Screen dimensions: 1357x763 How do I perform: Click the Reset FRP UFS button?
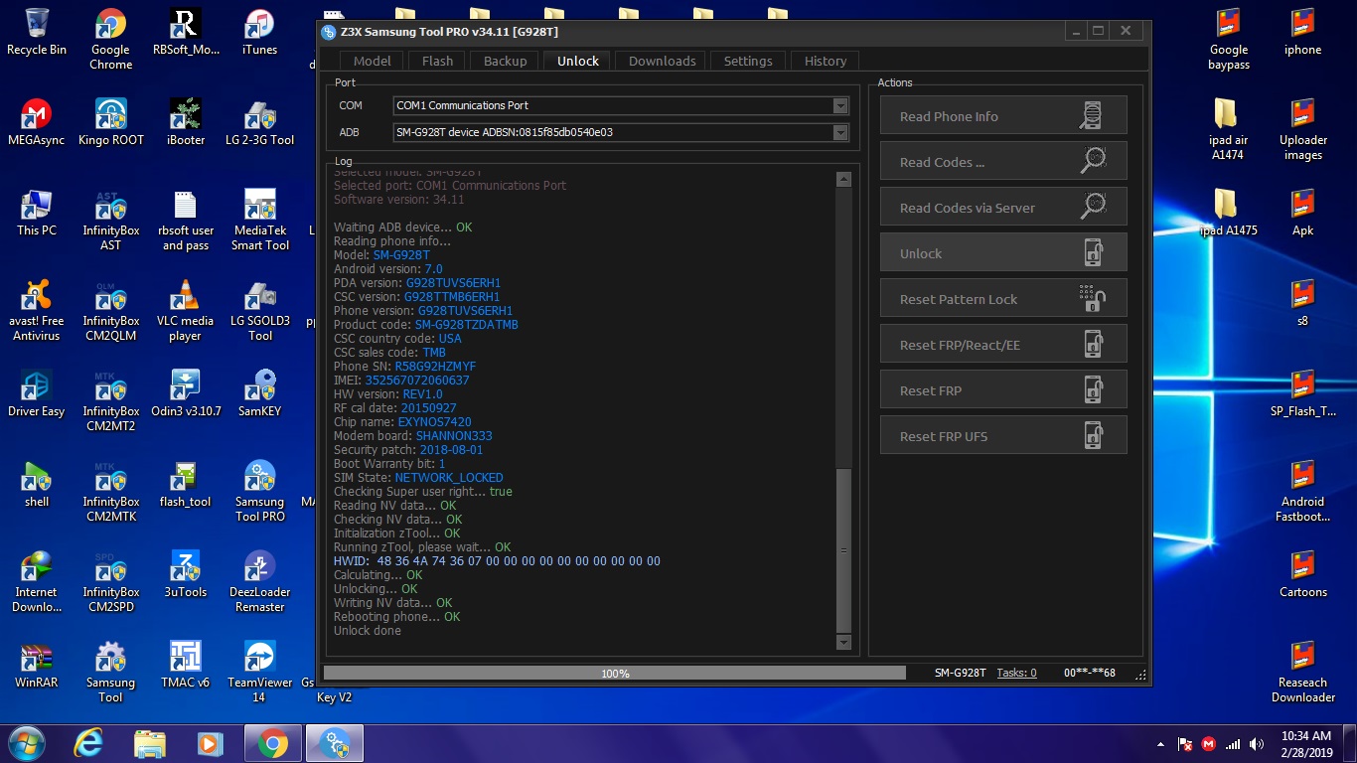coord(1003,435)
